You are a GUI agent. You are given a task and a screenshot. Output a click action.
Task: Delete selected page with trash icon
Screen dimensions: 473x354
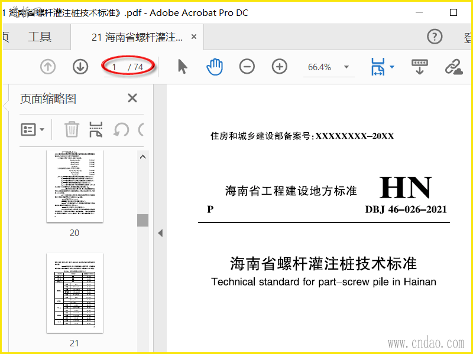point(72,129)
